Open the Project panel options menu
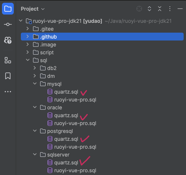The image size is (186, 175). point(170,9)
